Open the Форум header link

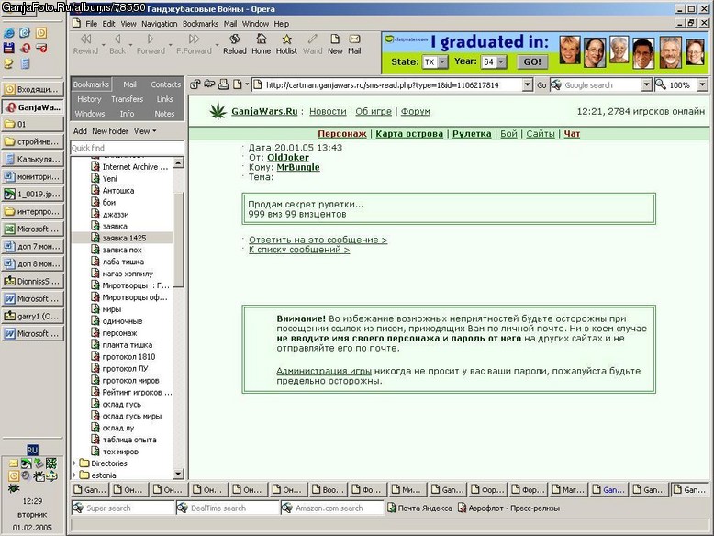pyautogui.click(x=416, y=111)
